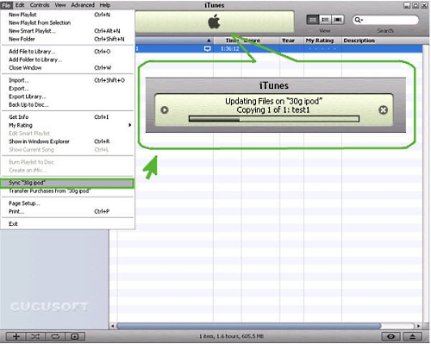Click the horizontal scrollbar thumb
431x344 pixels.
249,326
